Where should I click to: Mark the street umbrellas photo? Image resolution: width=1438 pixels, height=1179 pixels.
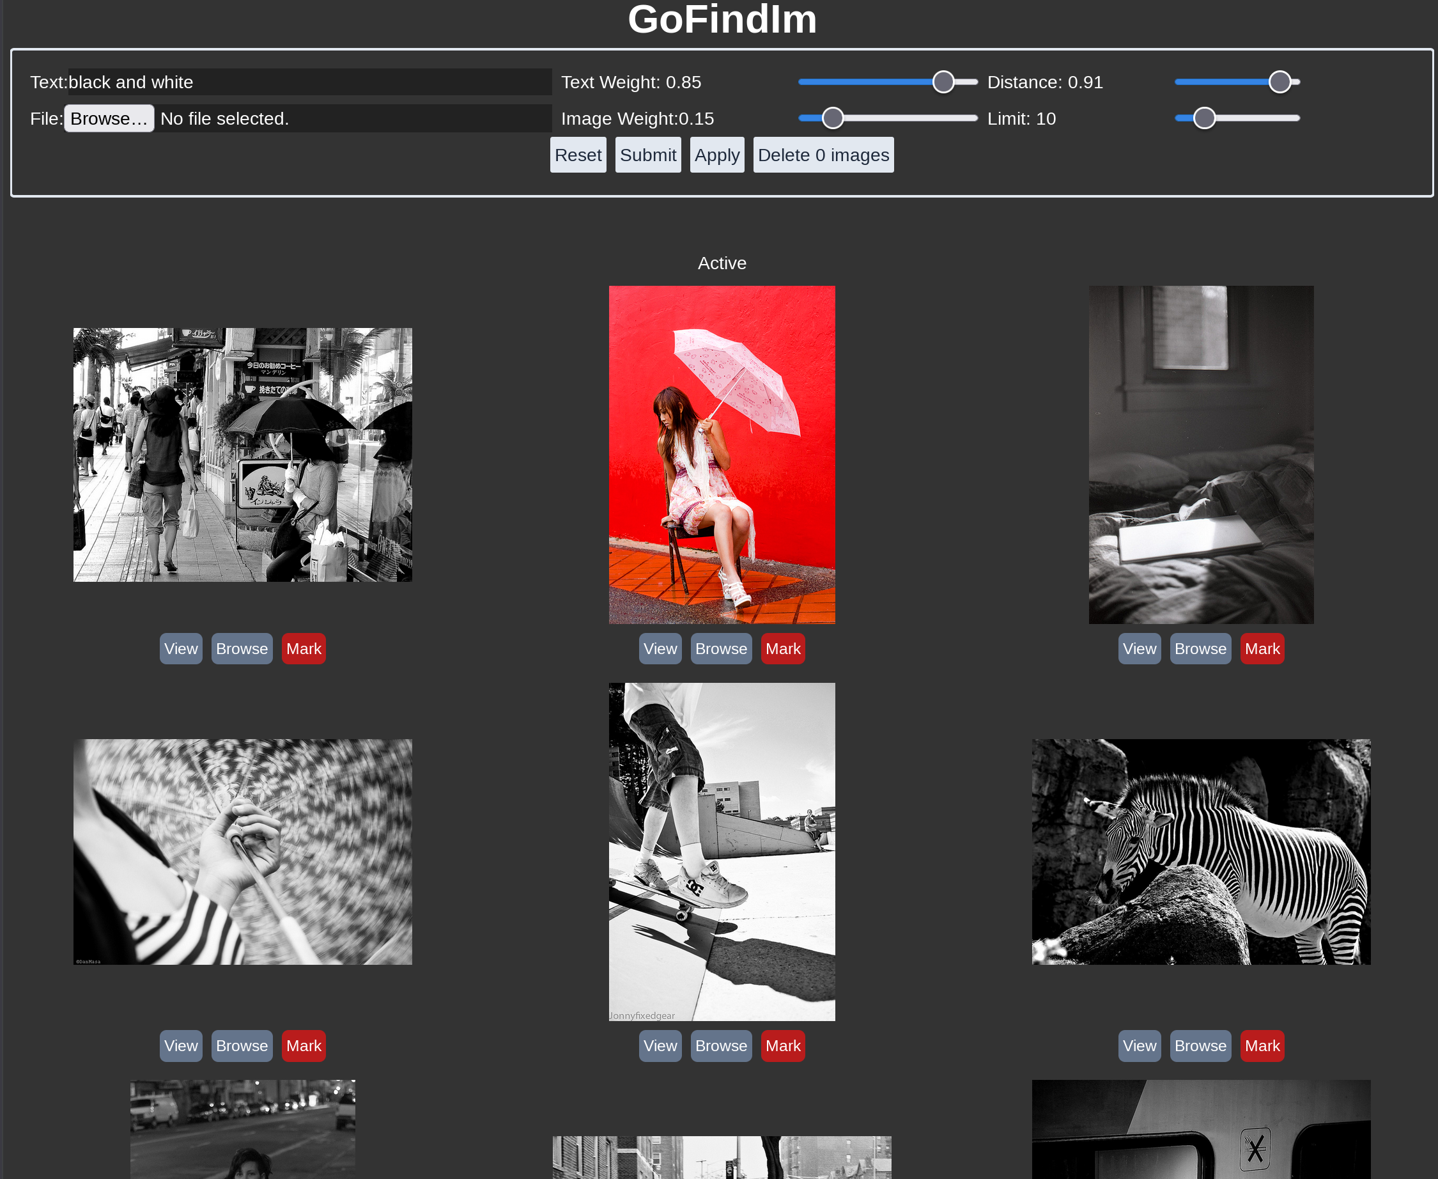point(304,648)
